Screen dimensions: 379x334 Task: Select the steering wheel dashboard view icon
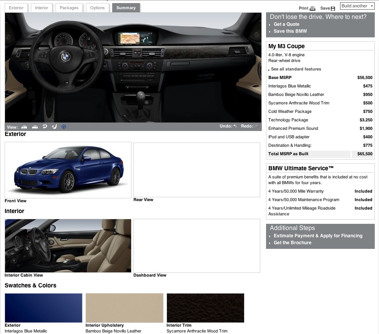[64, 127]
